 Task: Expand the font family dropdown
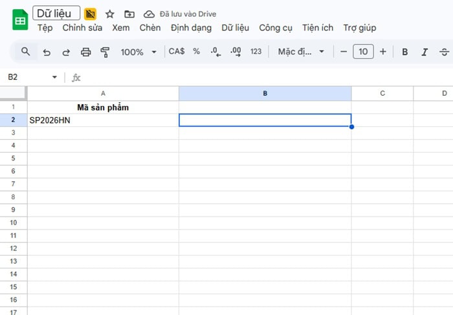pos(301,52)
